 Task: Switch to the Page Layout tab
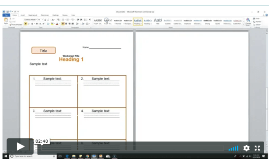[x=33, y=15]
